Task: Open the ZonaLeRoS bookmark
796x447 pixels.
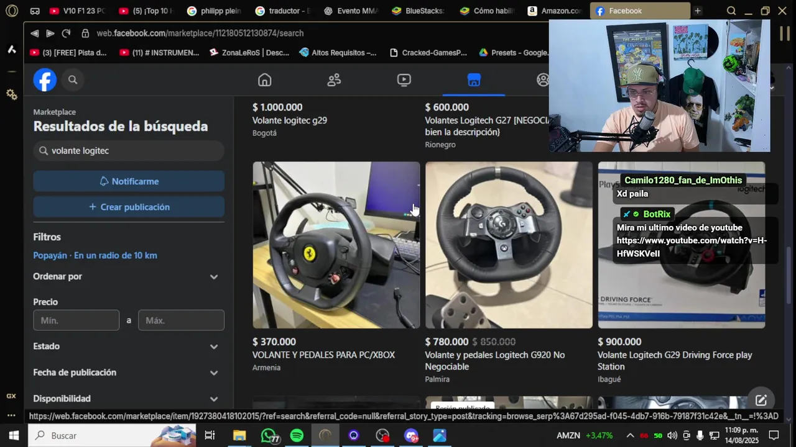Action: click(x=249, y=53)
